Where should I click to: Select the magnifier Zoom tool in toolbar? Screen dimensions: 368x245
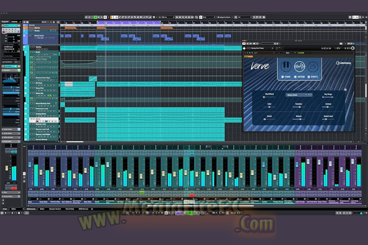click(135, 17)
